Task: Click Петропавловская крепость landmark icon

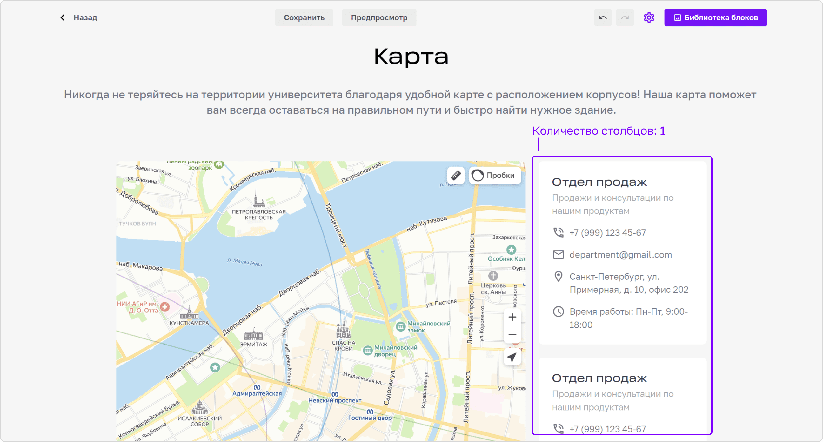Action: click(x=258, y=199)
